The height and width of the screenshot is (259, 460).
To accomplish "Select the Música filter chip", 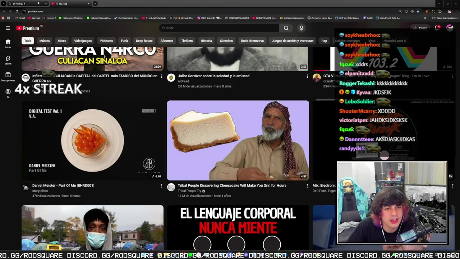I will click(45, 41).
